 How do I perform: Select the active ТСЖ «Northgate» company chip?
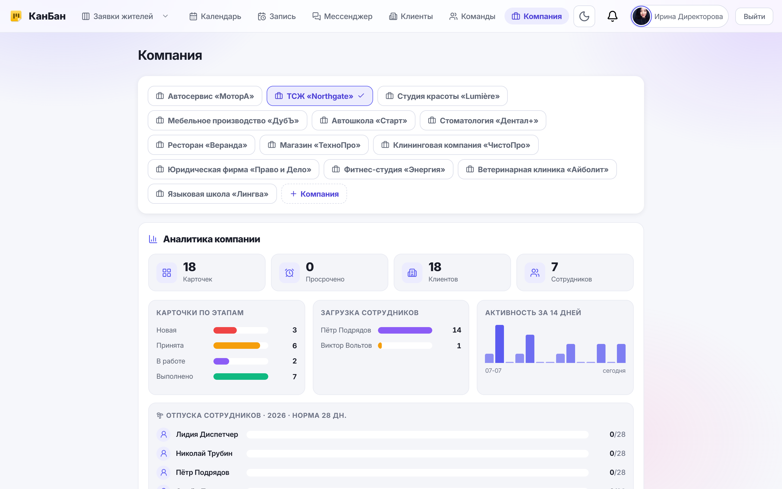click(320, 96)
